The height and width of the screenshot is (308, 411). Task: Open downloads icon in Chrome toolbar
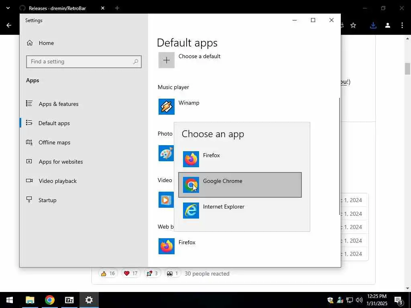pos(373,25)
